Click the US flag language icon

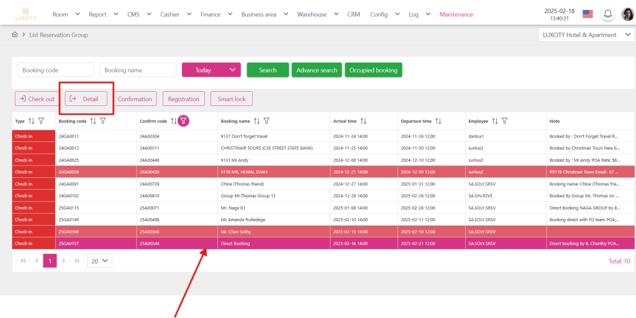pos(587,14)
